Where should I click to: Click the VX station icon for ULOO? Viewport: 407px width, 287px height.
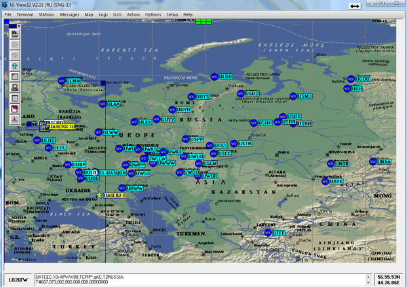coord(37,140)
